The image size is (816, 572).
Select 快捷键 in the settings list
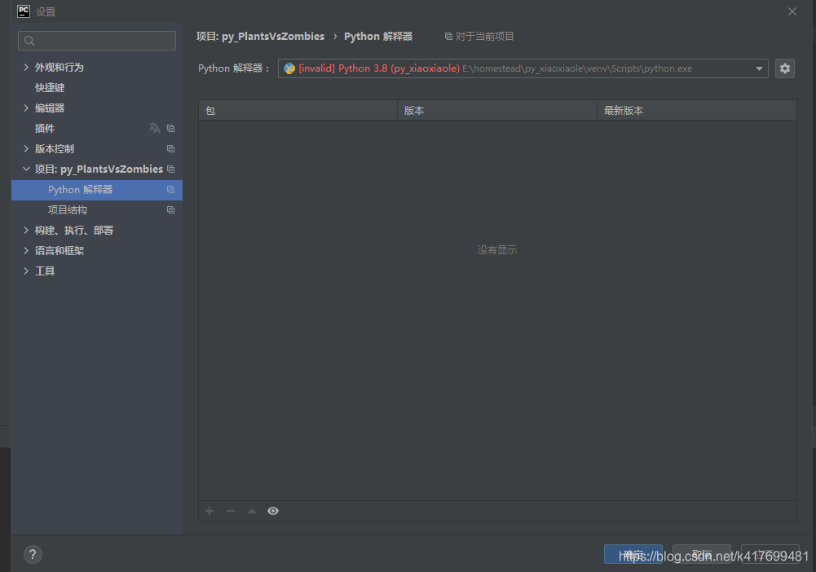(50, 87)
